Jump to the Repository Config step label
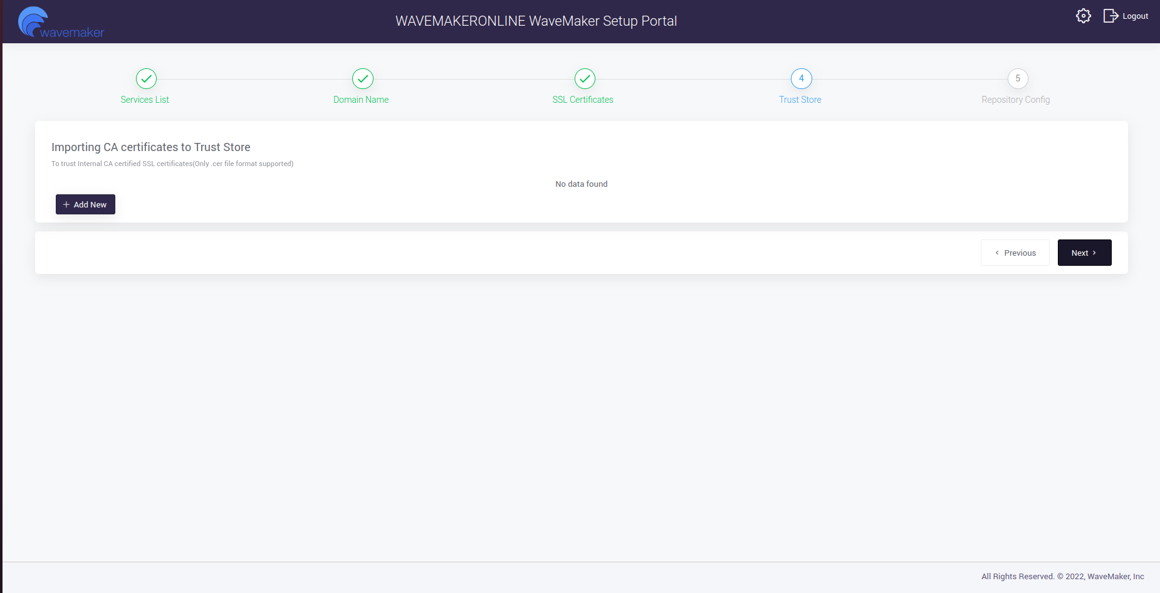Image resolution: width=1160 pixels, height=593 pixels. 1015,100
